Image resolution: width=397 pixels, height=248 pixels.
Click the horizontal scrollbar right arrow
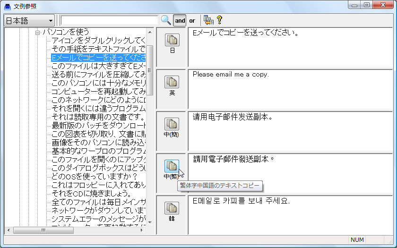tap(142, 231)
